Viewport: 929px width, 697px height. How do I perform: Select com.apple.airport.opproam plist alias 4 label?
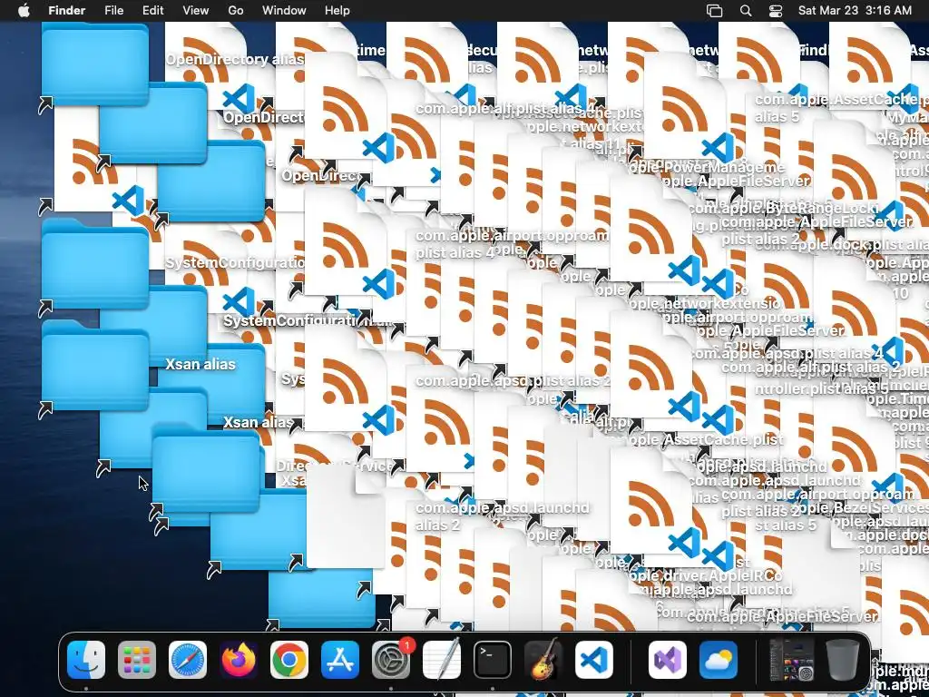(x=512, y=244)
